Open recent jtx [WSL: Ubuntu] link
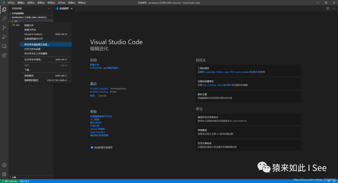338x183 pixels. click(99, 92)
